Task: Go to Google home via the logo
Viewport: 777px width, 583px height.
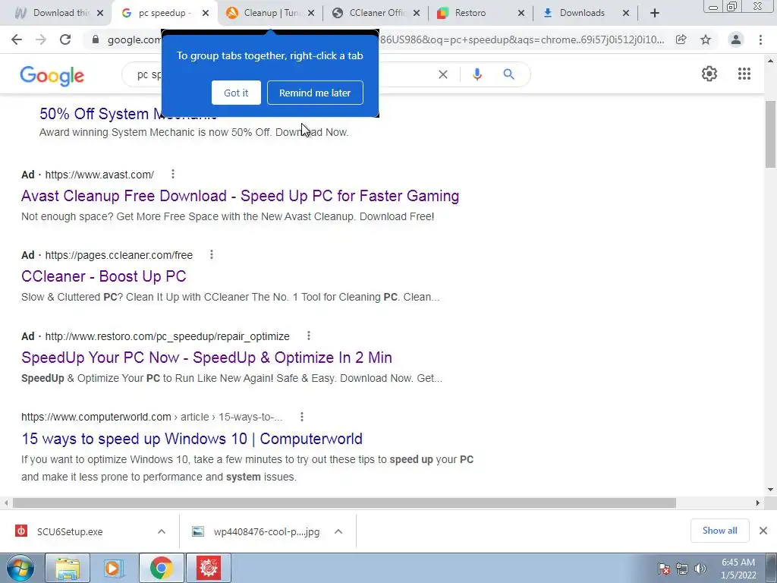Action: [52, 75]
